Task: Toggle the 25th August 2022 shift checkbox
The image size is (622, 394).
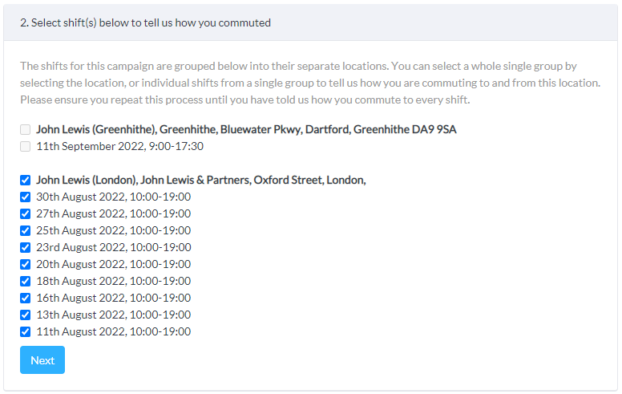Action: pyautogui.click(x=26, y=230)
